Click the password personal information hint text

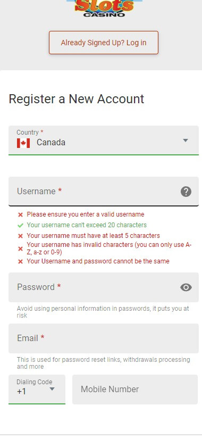pyautogui.click(x=103, y=312)
